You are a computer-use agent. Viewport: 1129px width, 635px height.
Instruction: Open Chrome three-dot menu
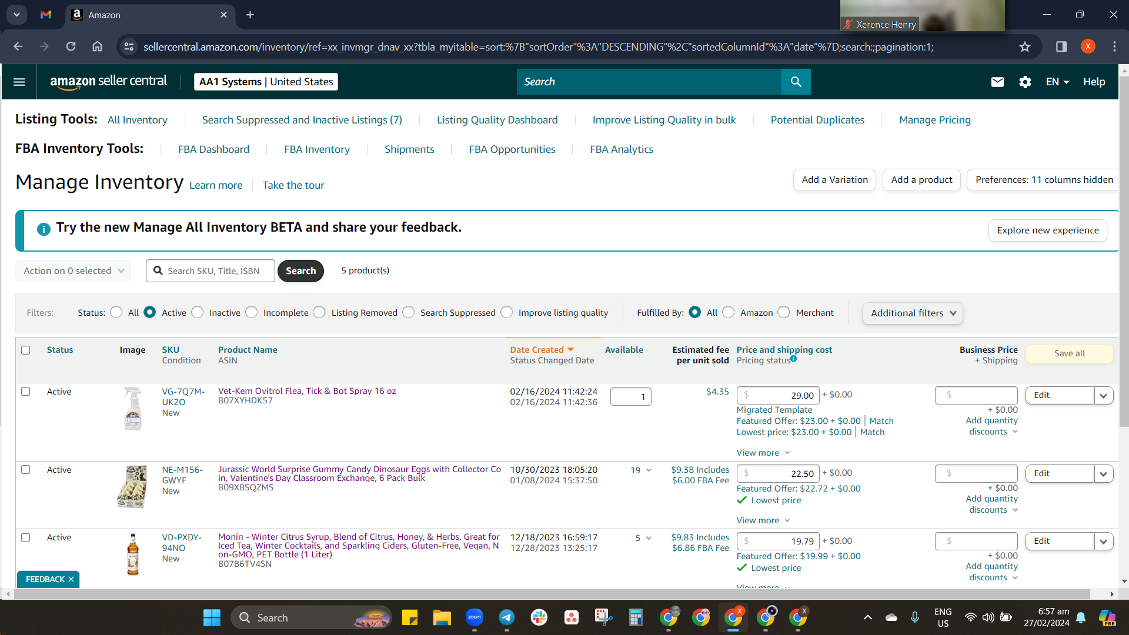[1114, 46]
